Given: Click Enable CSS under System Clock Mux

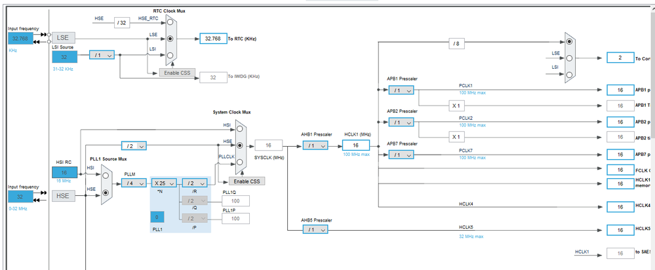Looking at the screenshot, I should (x=247, y=182).
